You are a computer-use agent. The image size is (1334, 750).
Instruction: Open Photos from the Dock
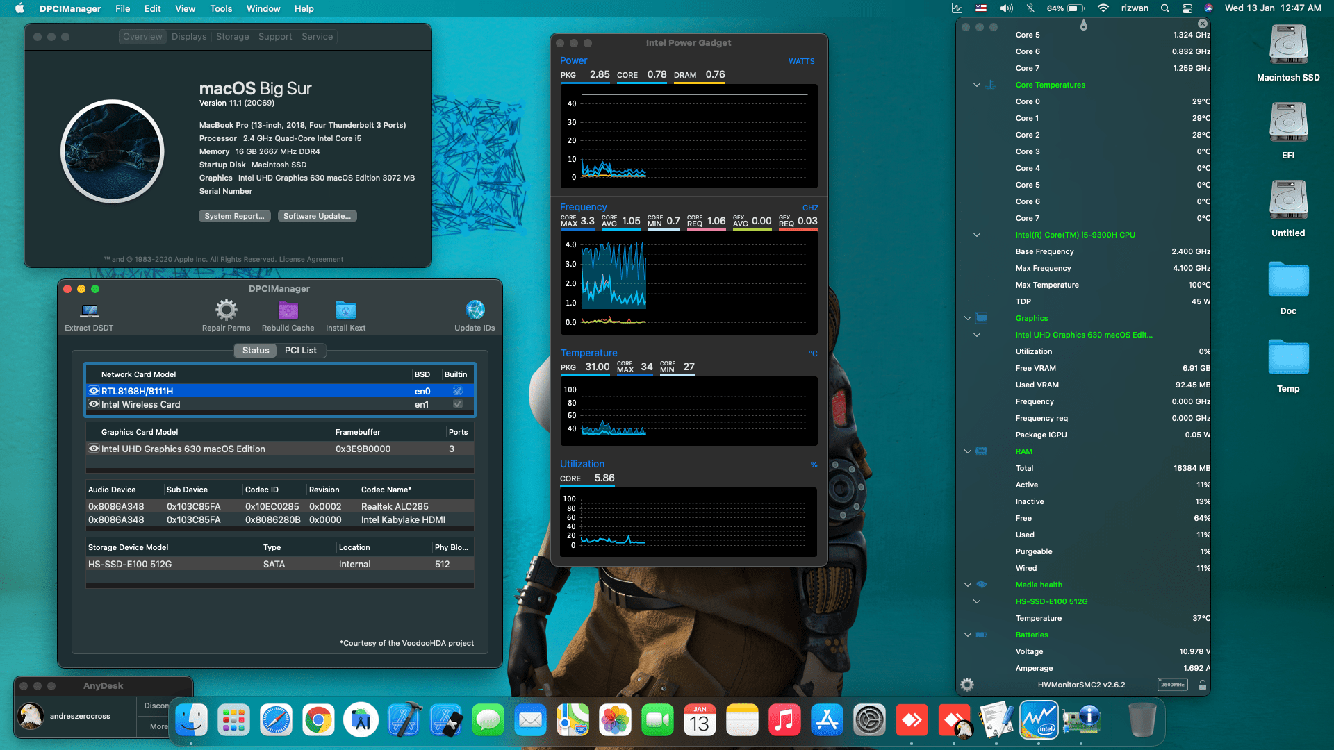click(x=616, y=721)
